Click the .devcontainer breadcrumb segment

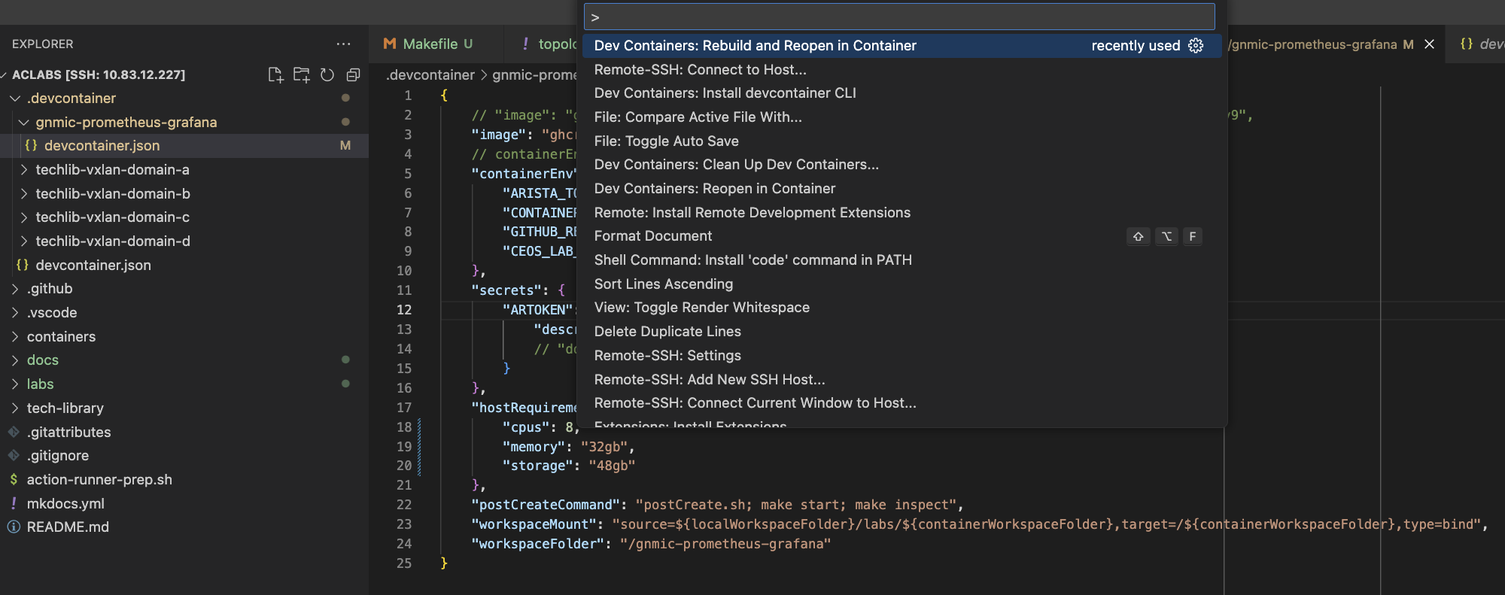click(430, 75)
